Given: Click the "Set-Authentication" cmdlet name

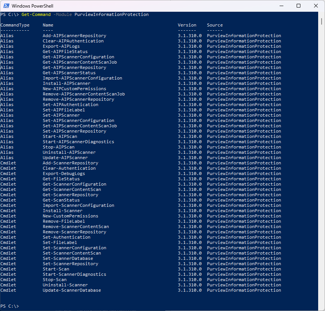Looking at the screenshot, I should pos(67,238).
